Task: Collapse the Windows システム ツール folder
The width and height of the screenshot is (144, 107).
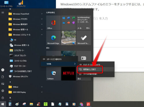Action: 25,35
